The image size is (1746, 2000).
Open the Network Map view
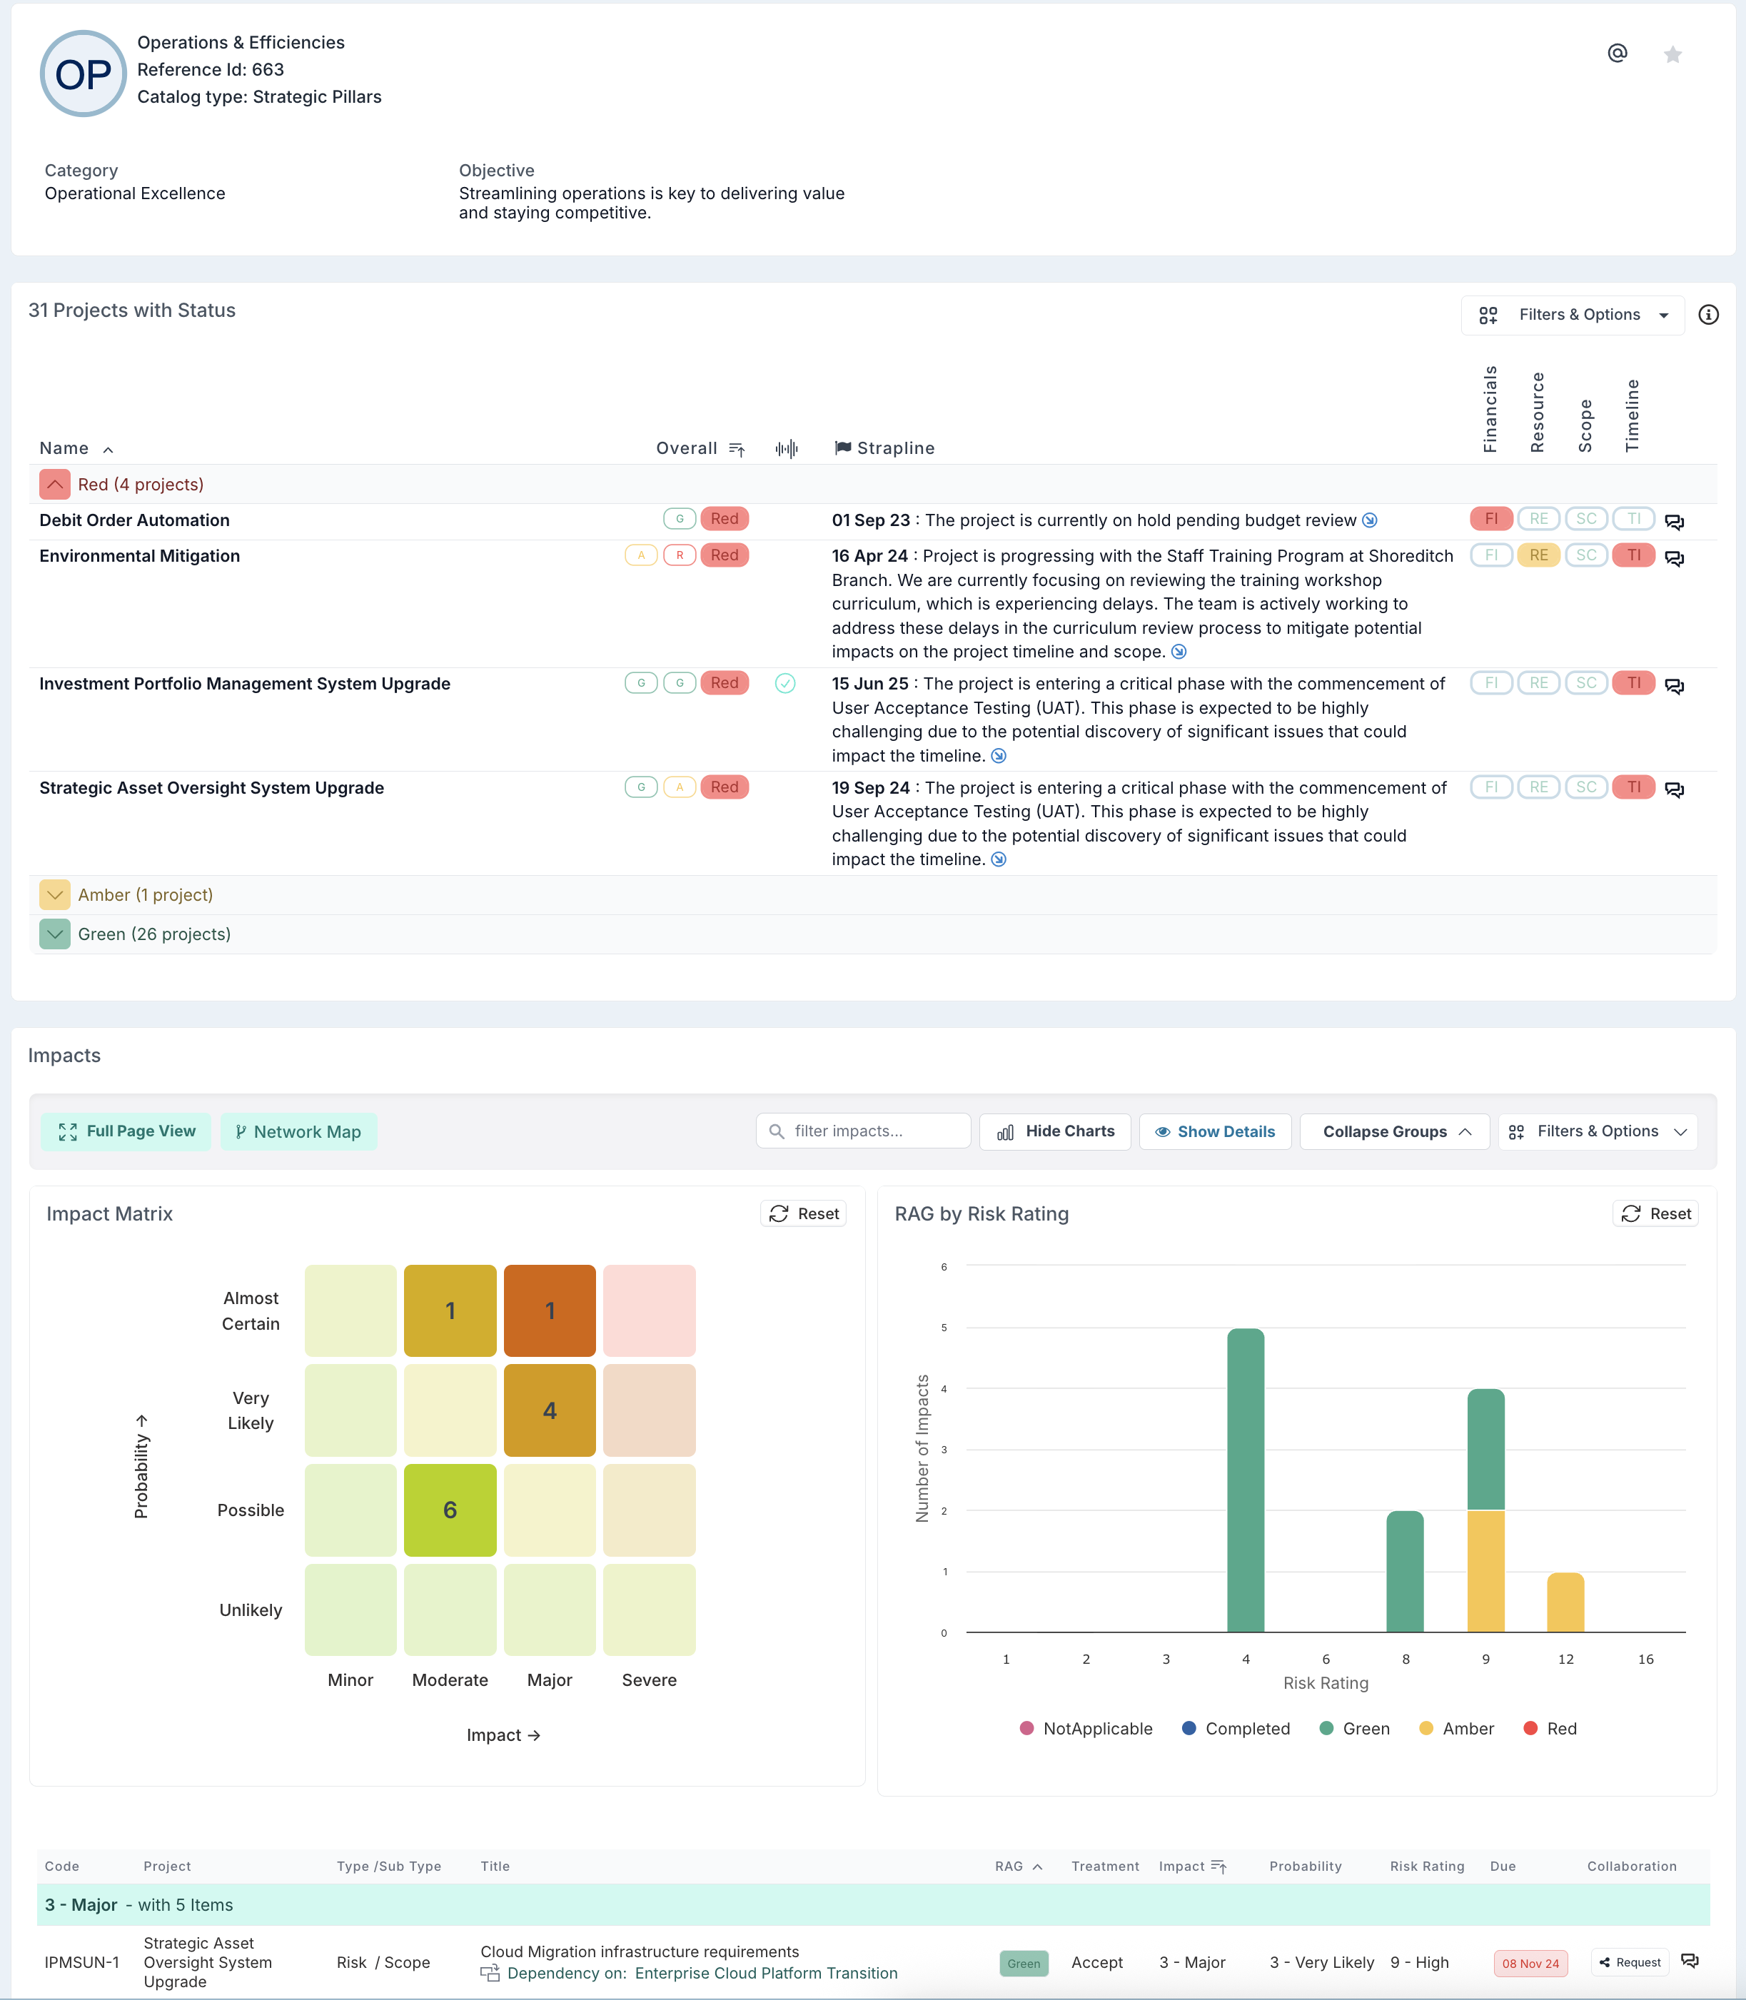pyautogui.click(x=298, y=1131)
